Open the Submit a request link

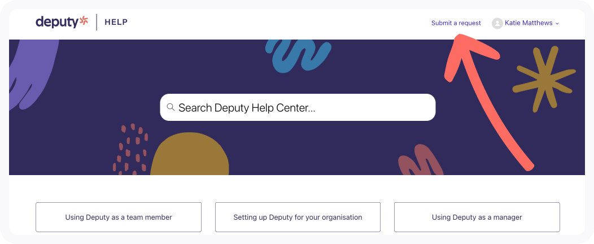pos(456,23)
